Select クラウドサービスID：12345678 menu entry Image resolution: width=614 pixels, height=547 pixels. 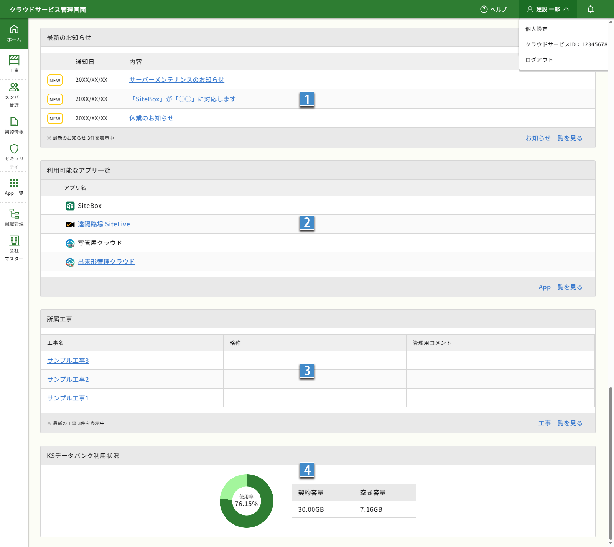coord(566,44)
